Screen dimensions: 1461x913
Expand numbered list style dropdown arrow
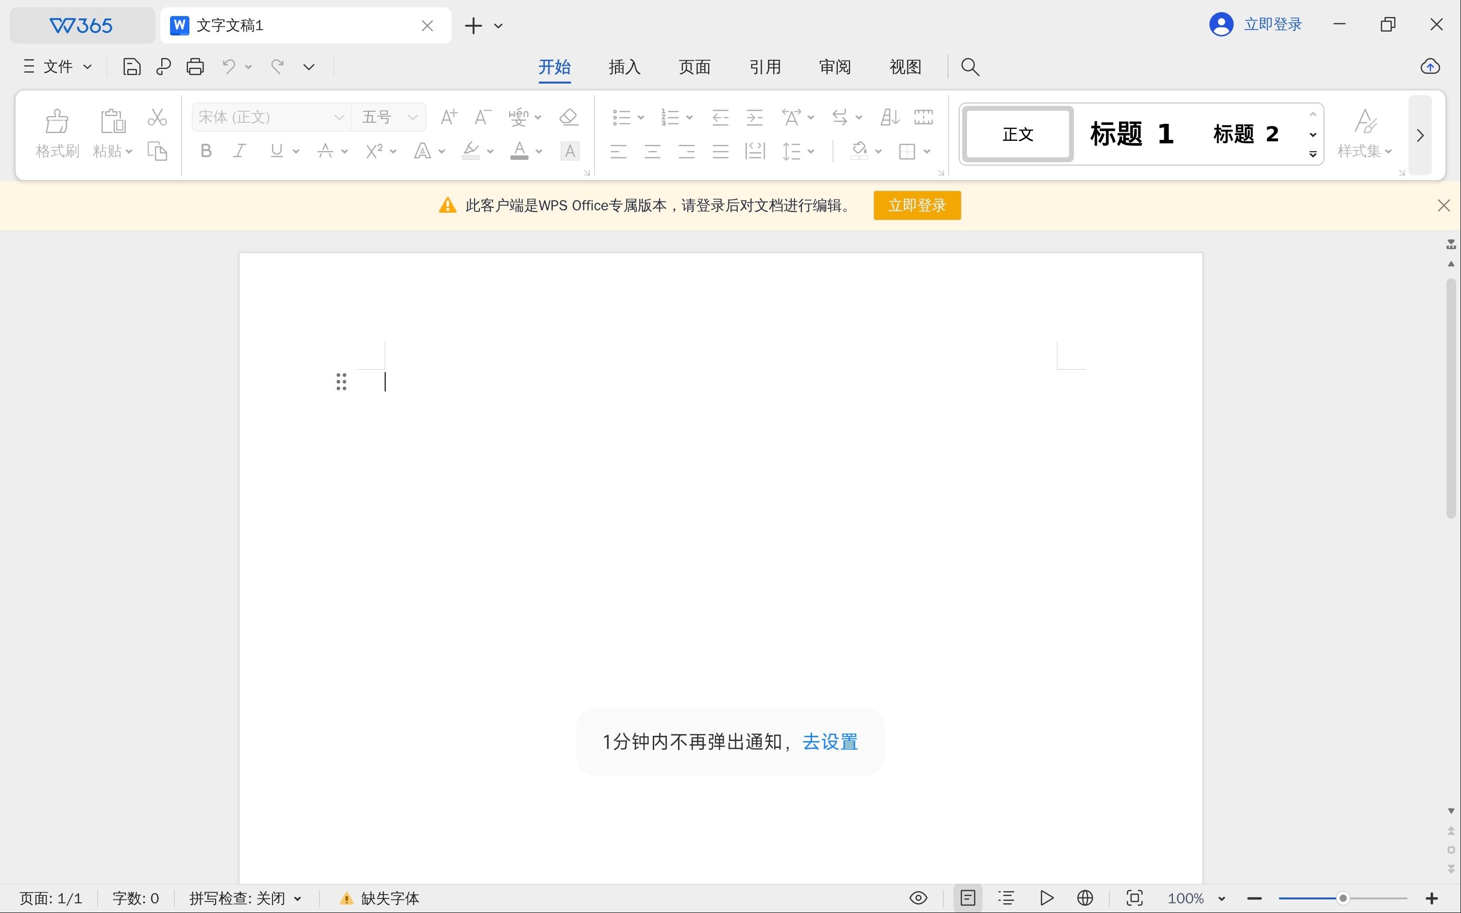[x=689, y=117]
